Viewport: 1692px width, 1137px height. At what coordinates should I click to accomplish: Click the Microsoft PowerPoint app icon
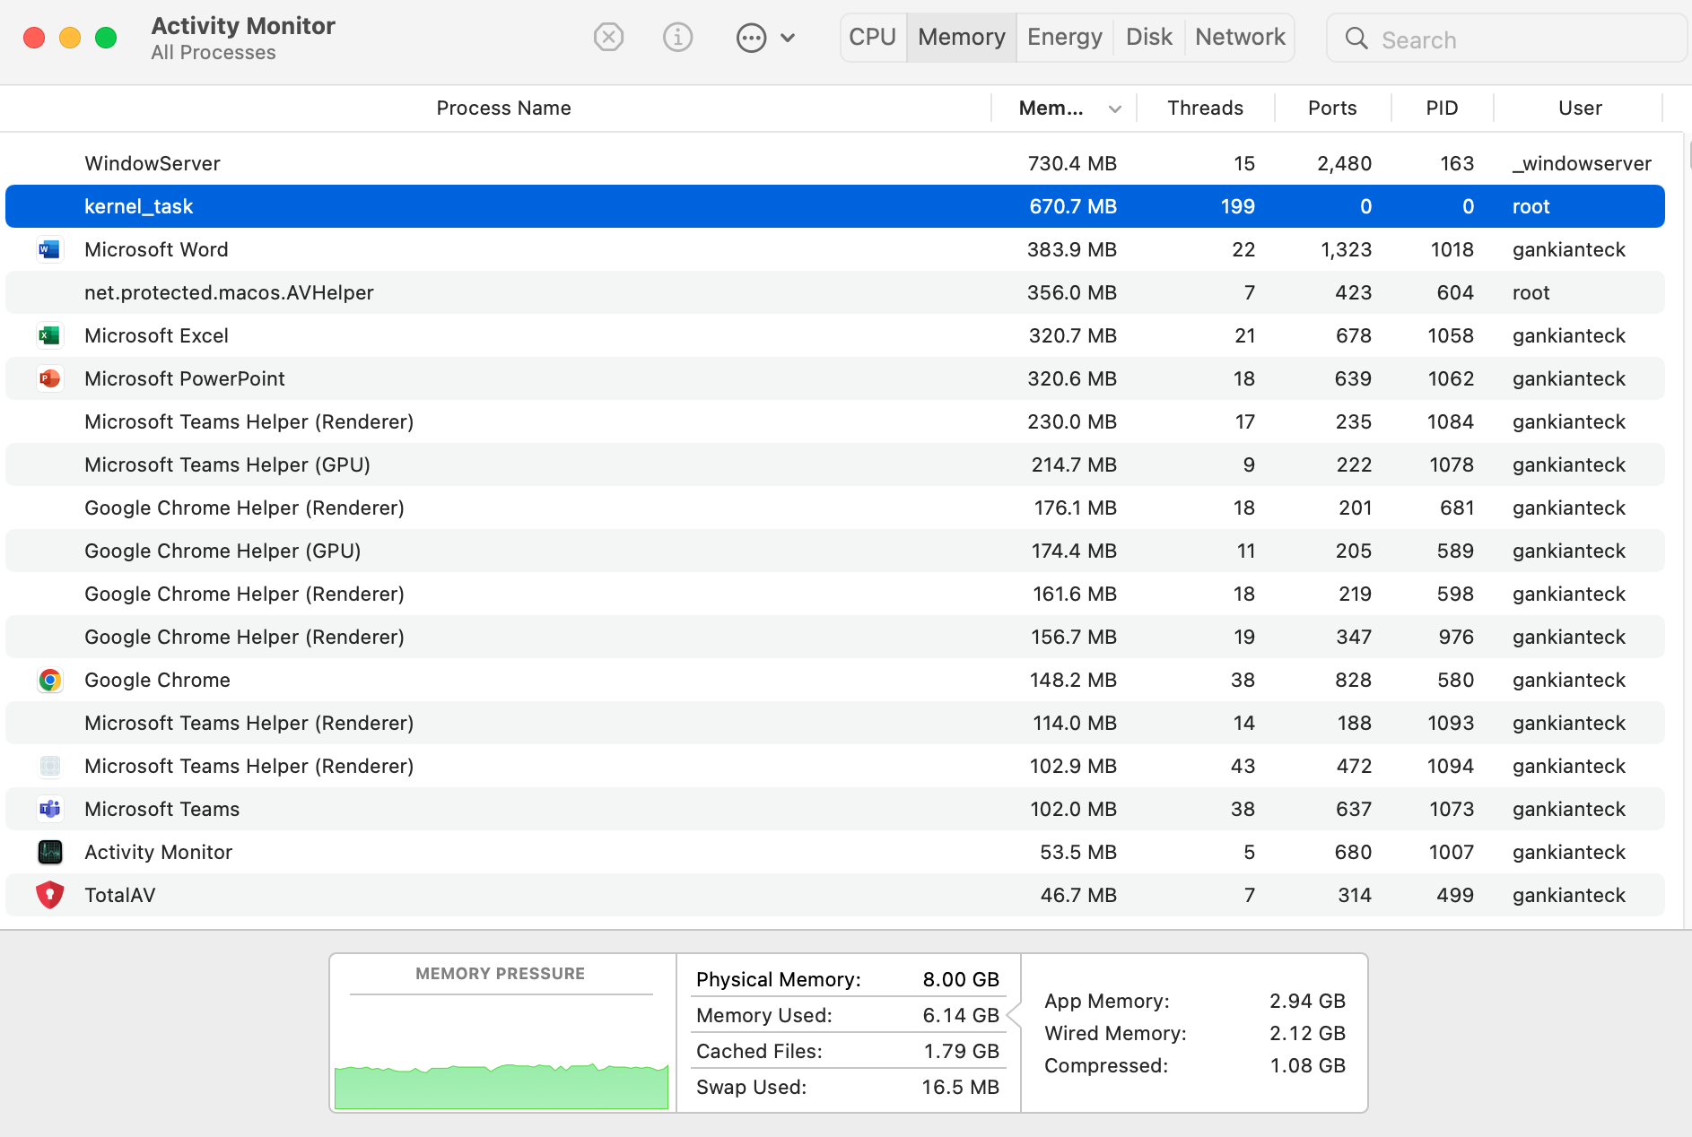(49, 378)
